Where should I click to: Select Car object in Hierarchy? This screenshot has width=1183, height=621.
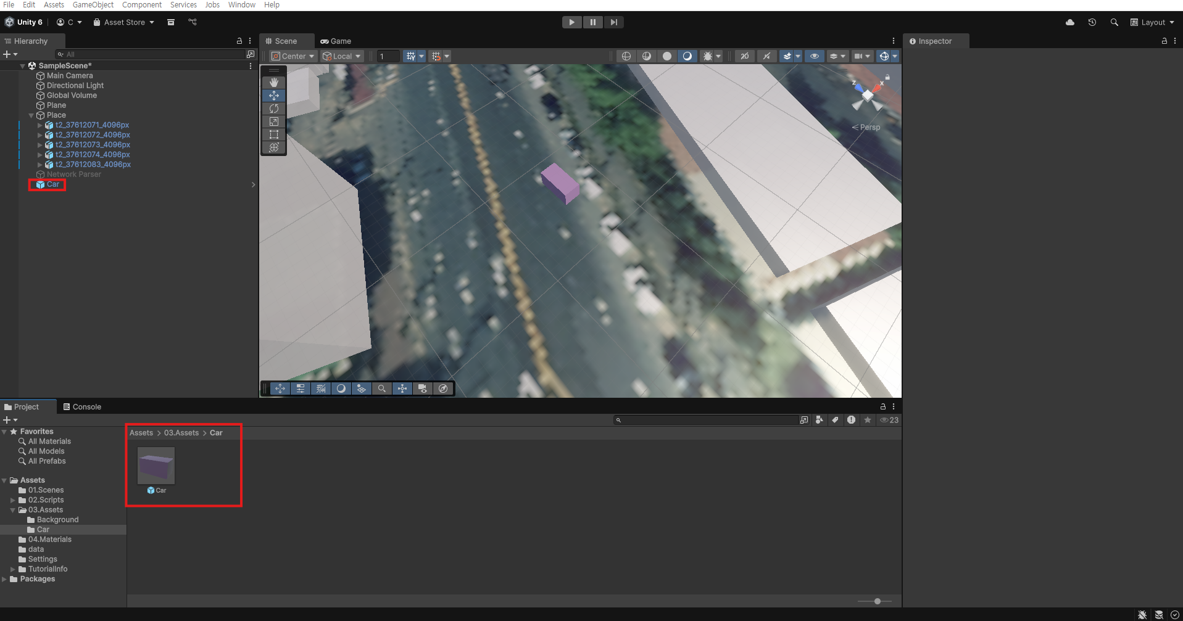[x=53, y=184]
